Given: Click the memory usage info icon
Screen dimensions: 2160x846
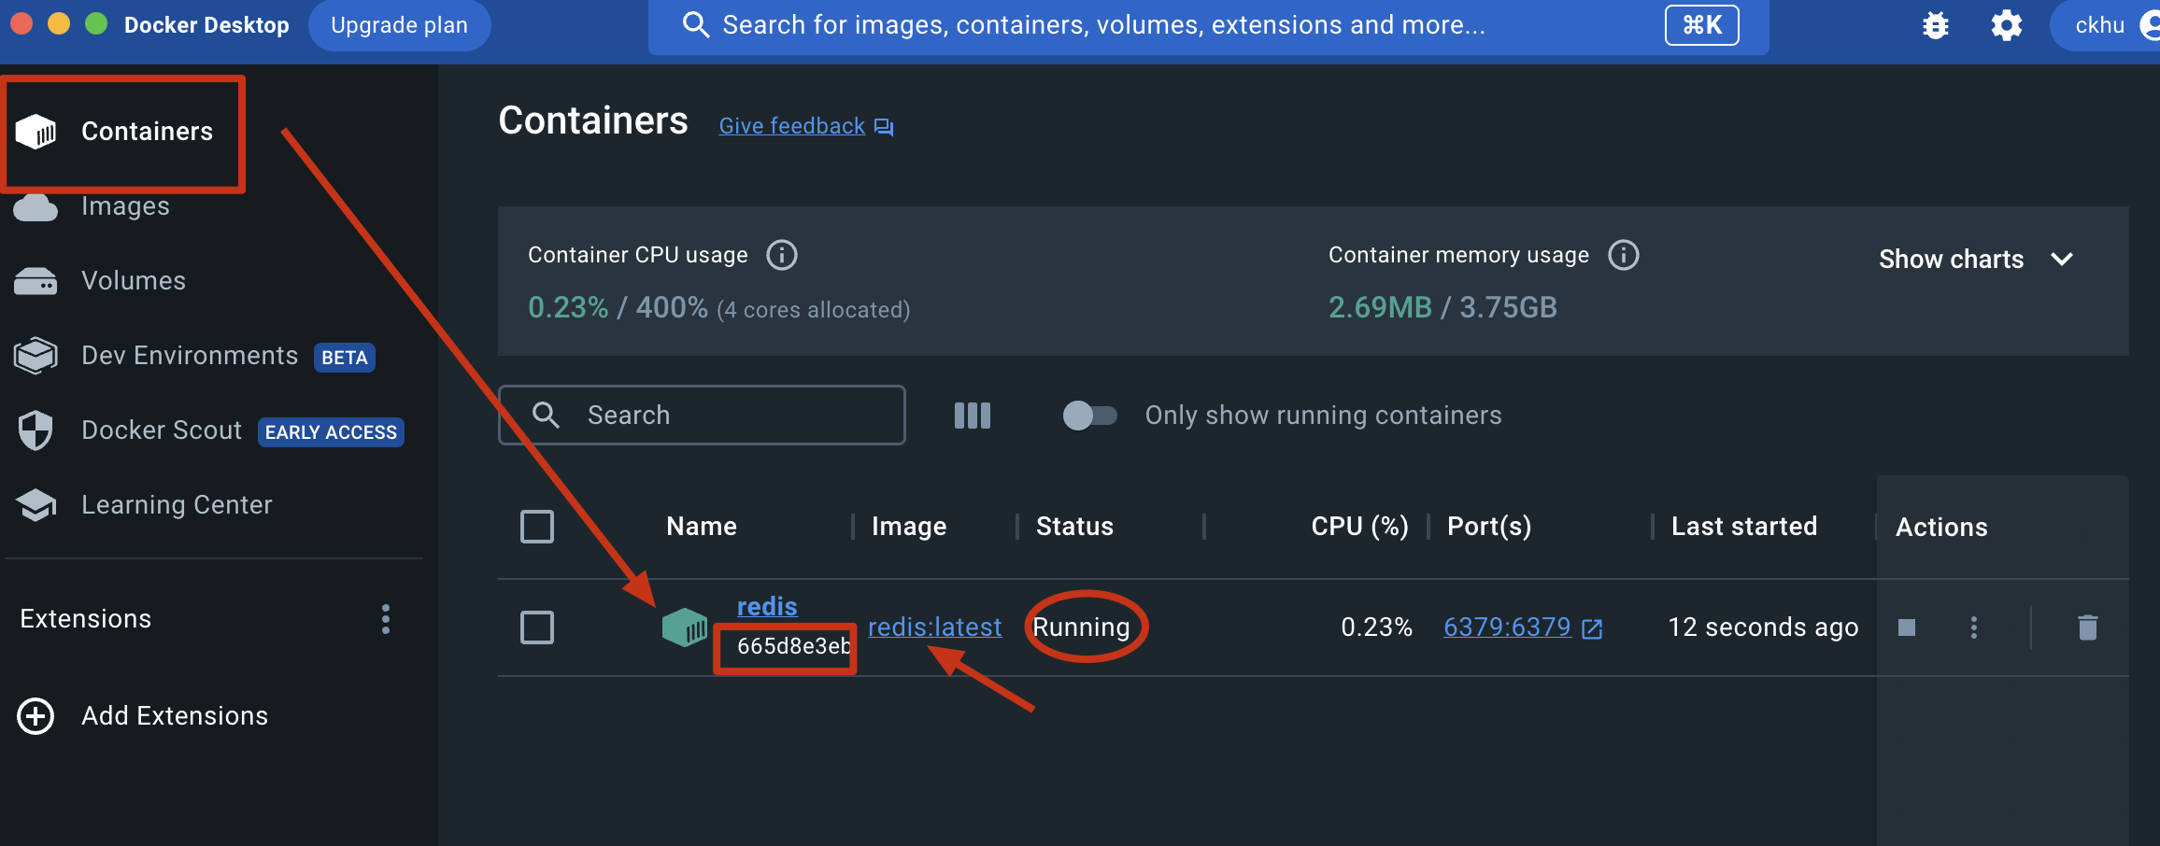Looking at the screenshot, I should [x=1624, y=255].
